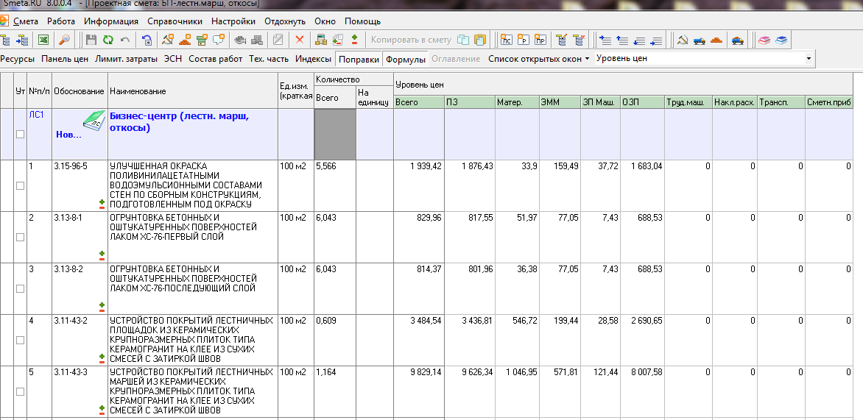
Task: Tick the checkbox for row 3
Action: click(21, 288)
